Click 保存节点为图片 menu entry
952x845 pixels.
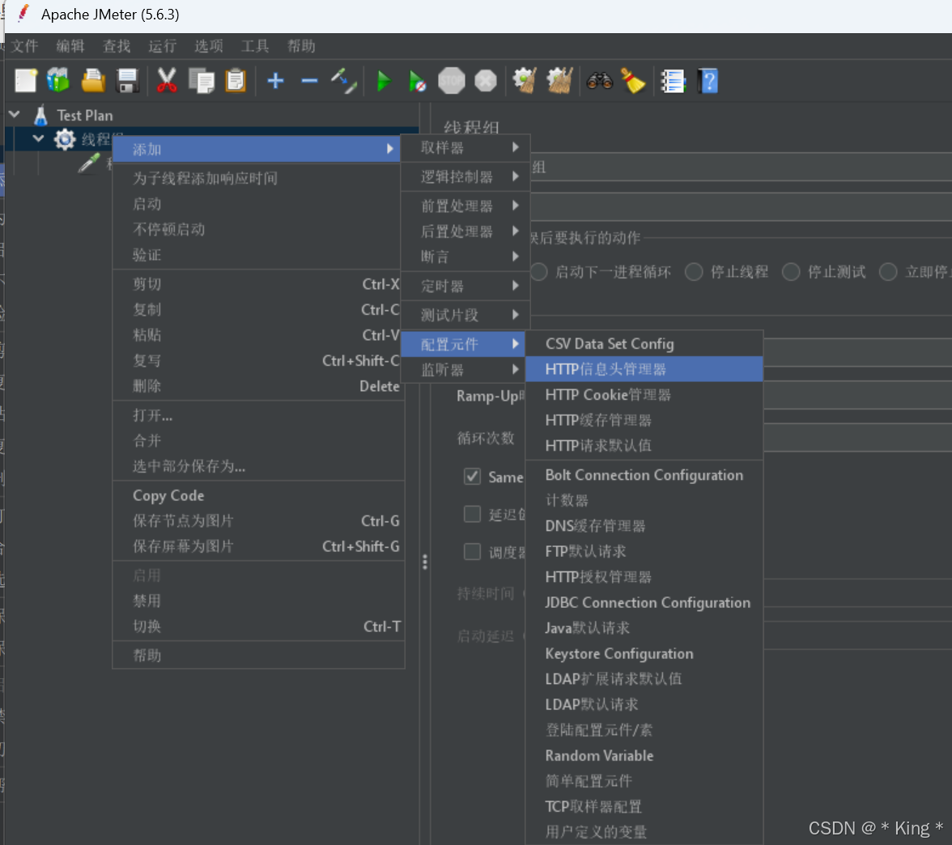point(259,521)
